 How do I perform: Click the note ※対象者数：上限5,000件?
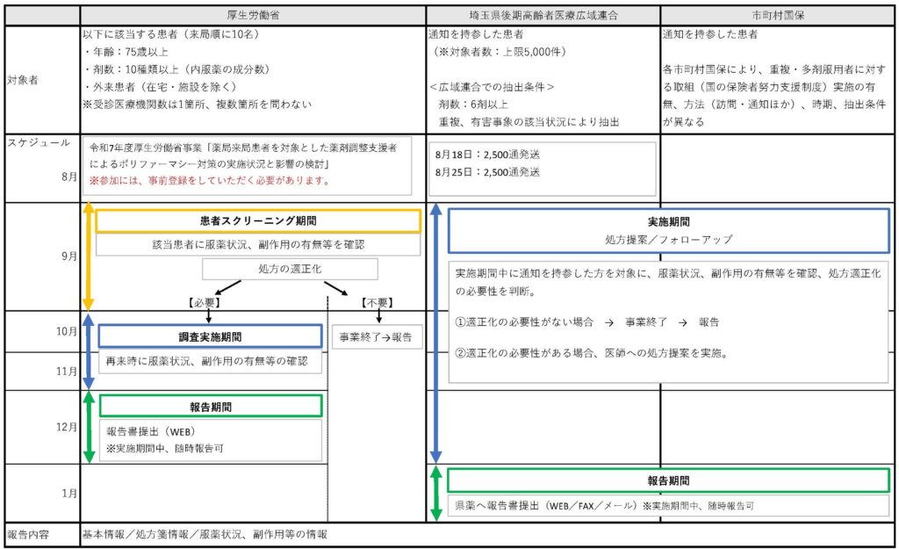[499, 52]
